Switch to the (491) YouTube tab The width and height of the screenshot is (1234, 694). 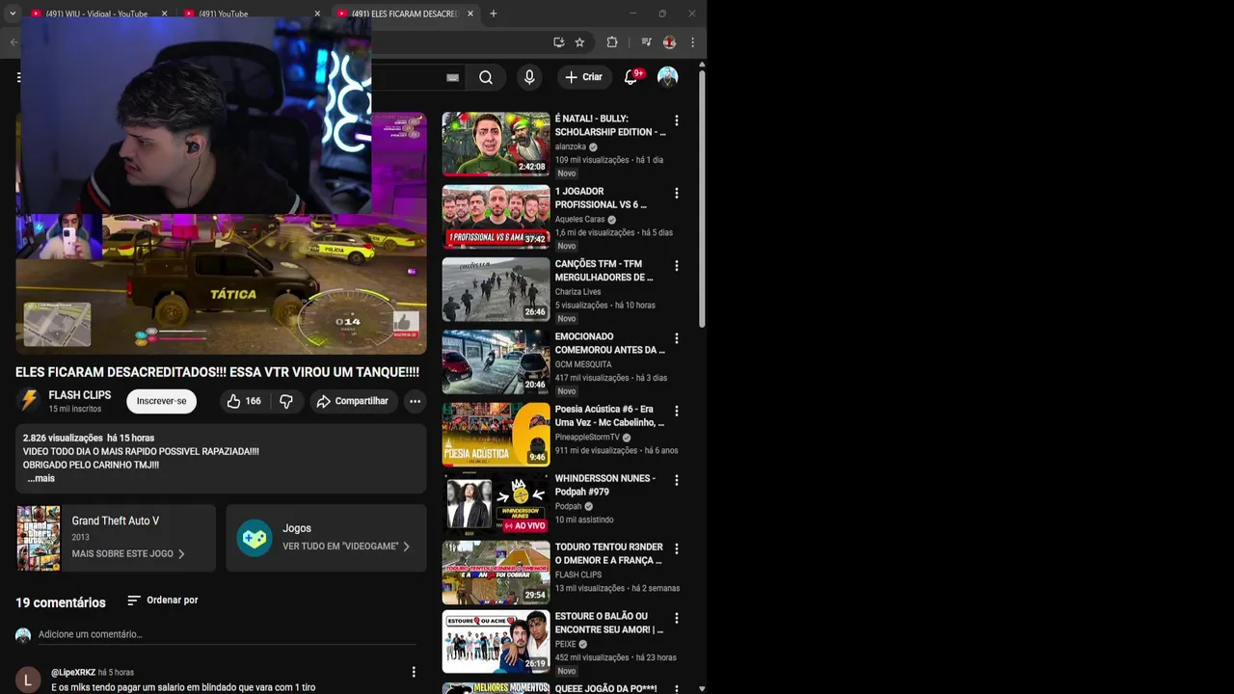[x=251, y=13]
